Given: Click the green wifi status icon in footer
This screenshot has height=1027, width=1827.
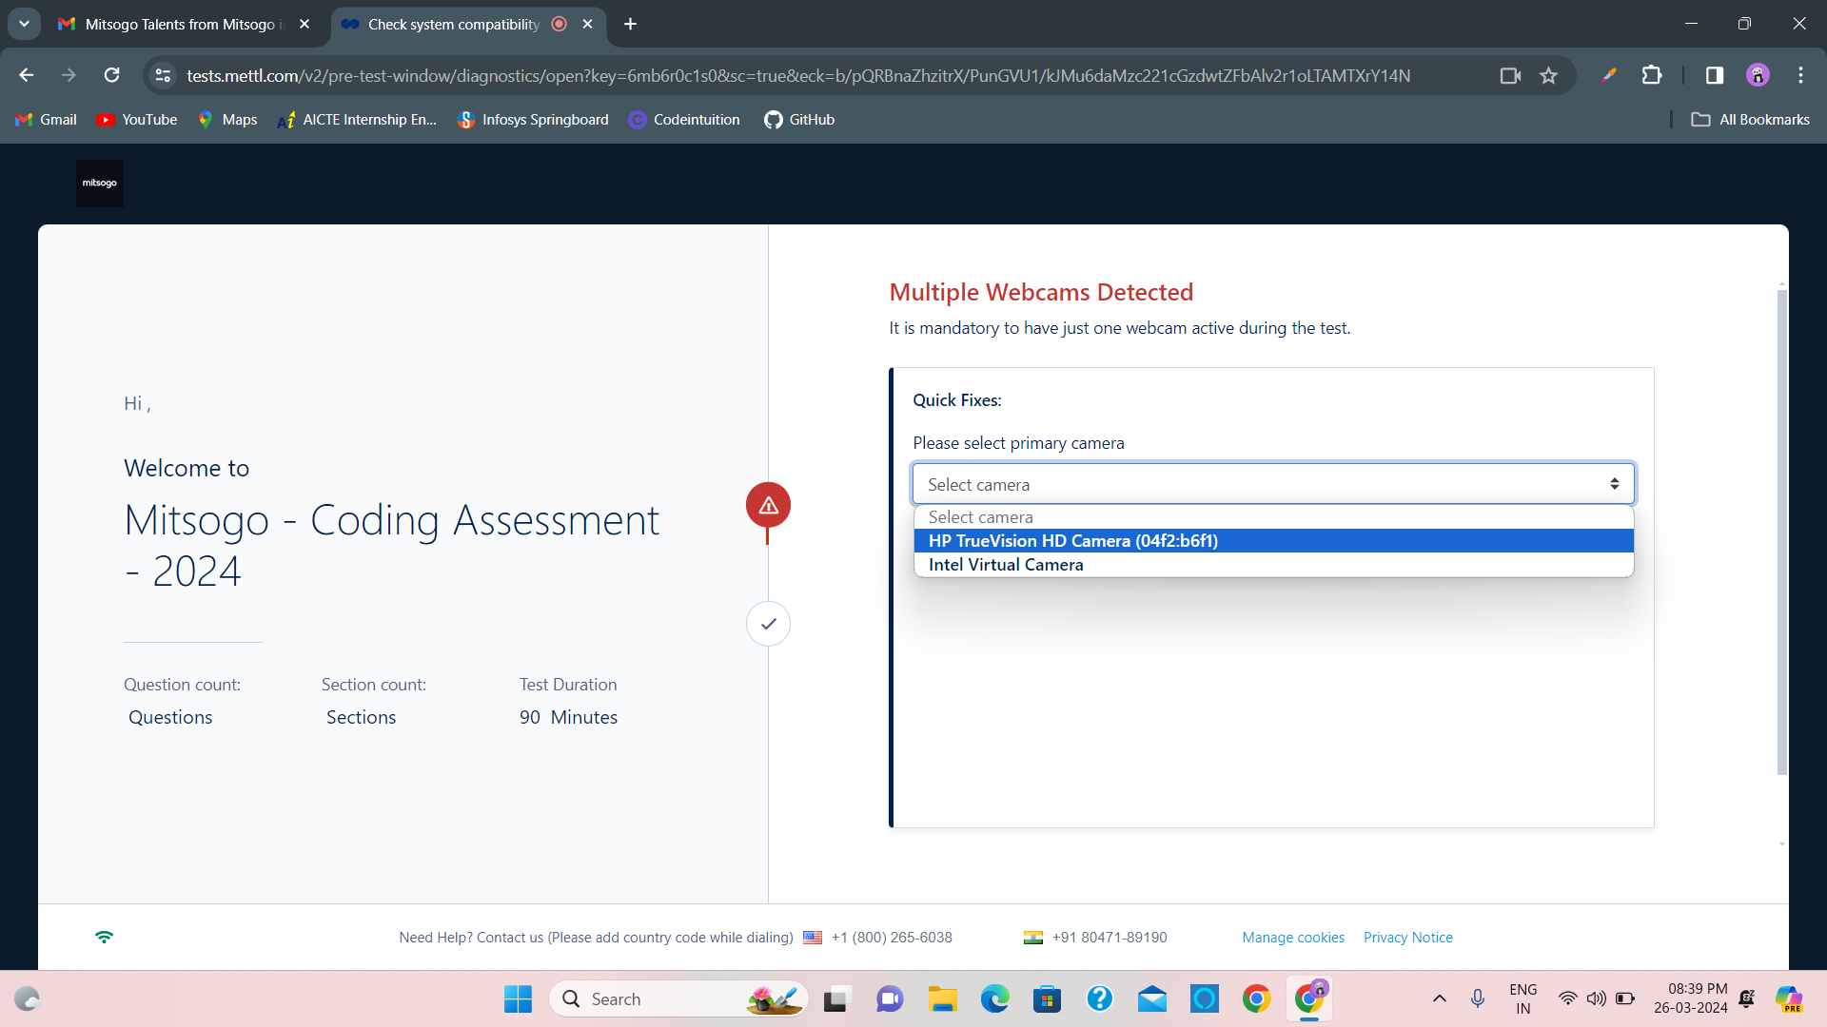Looking at the screenshot, I should click(104, 937).
